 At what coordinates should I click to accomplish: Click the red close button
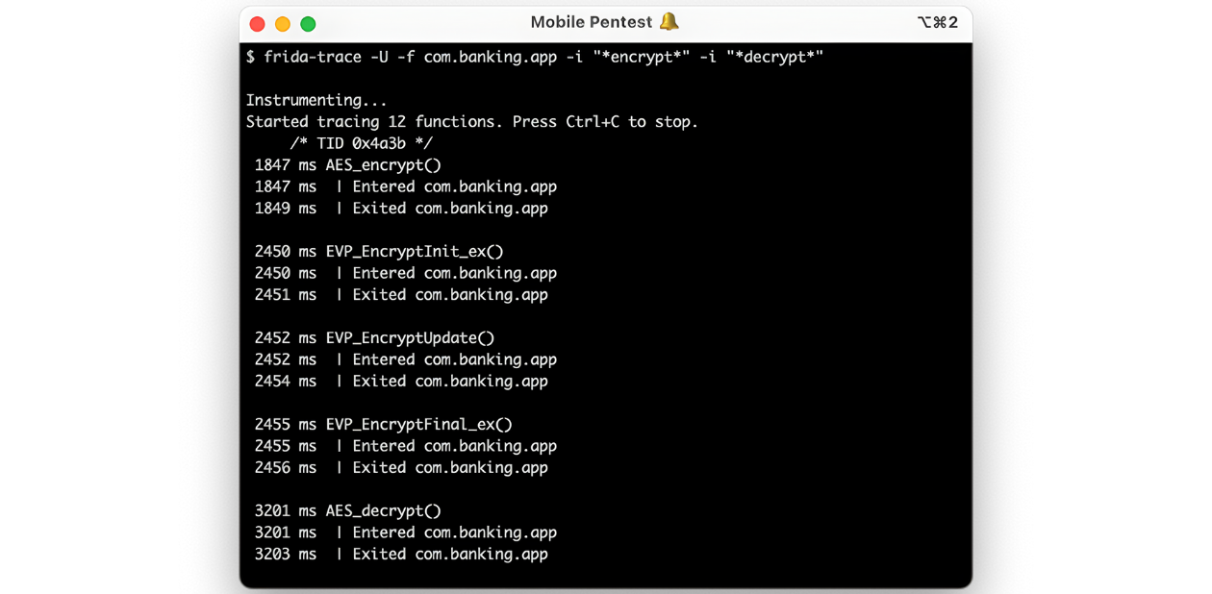pos(256,23)
